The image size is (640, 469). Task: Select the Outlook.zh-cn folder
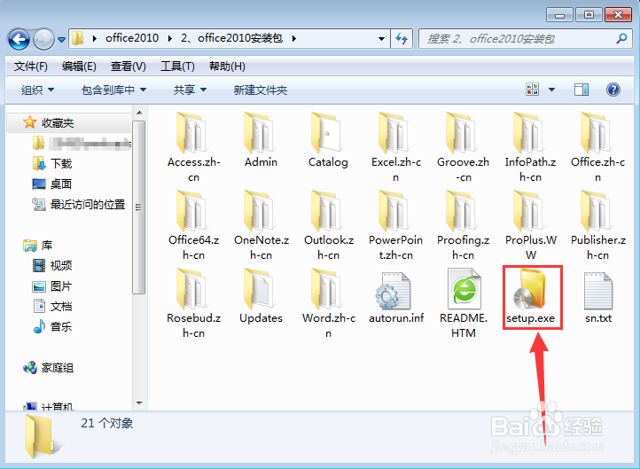pos(328,225)
